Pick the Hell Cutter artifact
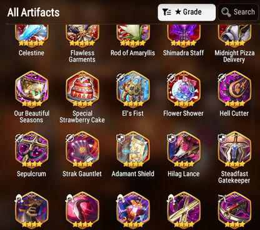The height and width of the screenshot is (230, 260). (234, 89)
